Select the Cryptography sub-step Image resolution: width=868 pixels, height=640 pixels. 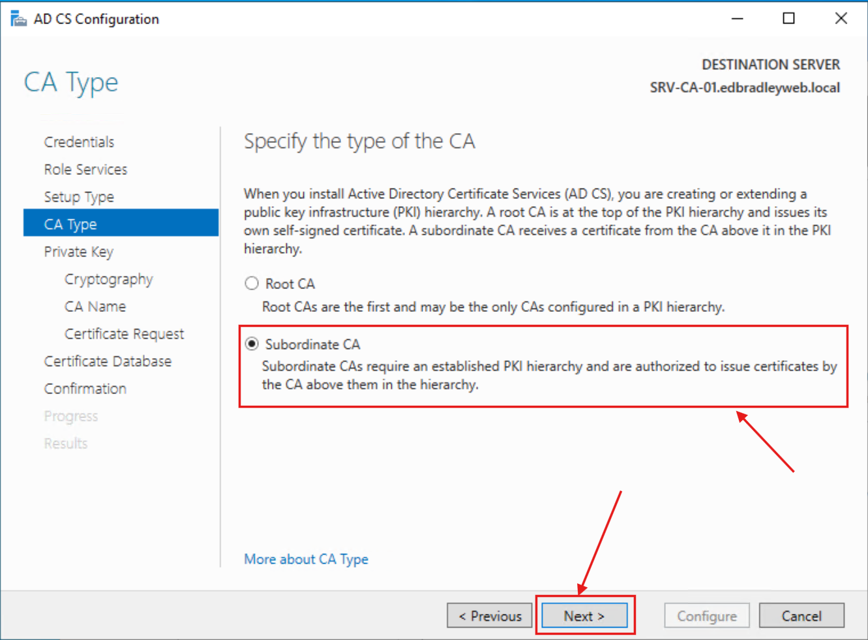pos(108,279)
